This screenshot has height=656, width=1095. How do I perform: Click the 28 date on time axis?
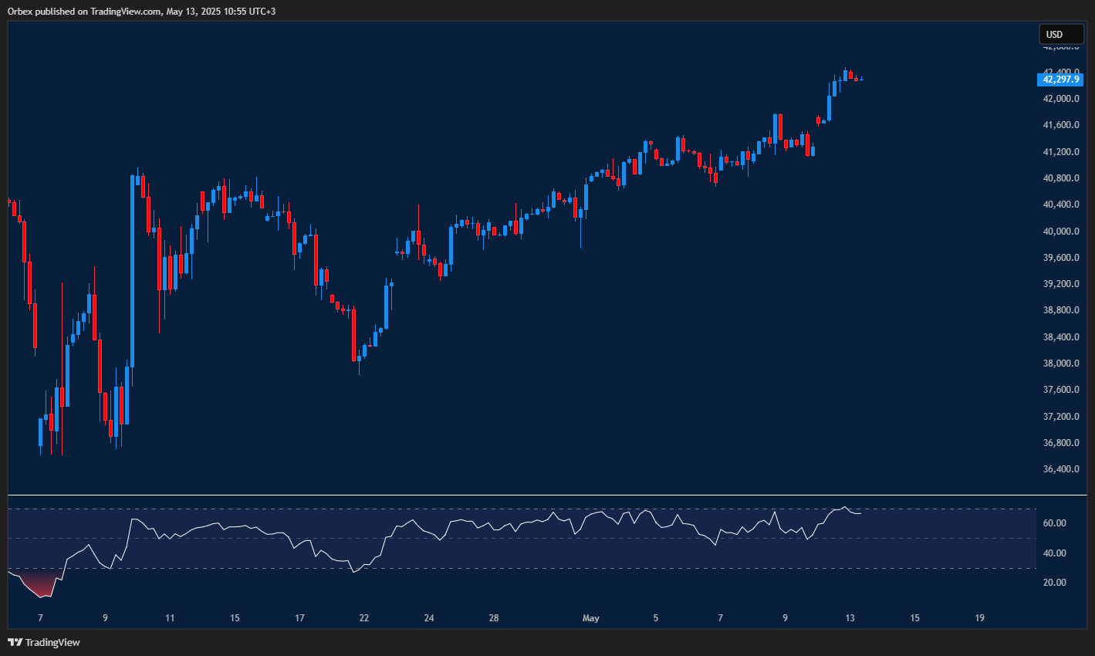click(x=494, y=618)
